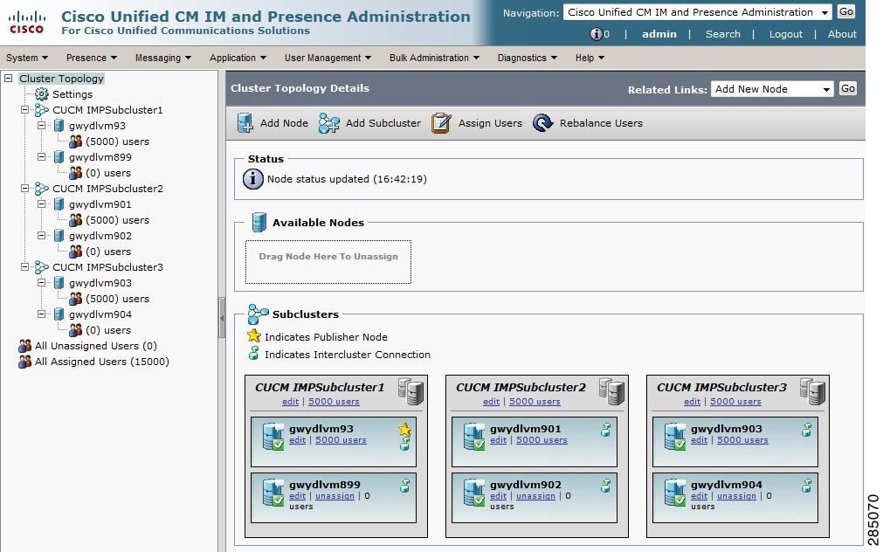Click the Rebalance Users arrow icon

point(543,123)
